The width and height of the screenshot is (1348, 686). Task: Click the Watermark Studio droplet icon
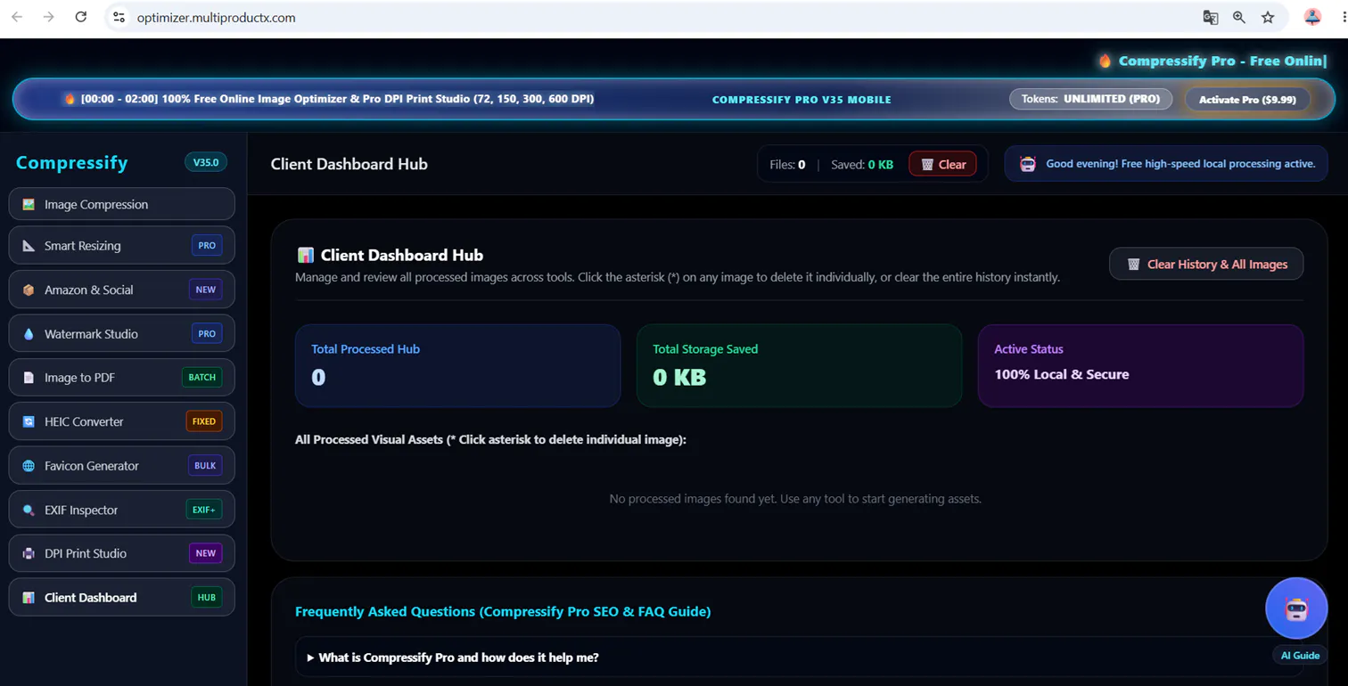click(x=29, y=334)
